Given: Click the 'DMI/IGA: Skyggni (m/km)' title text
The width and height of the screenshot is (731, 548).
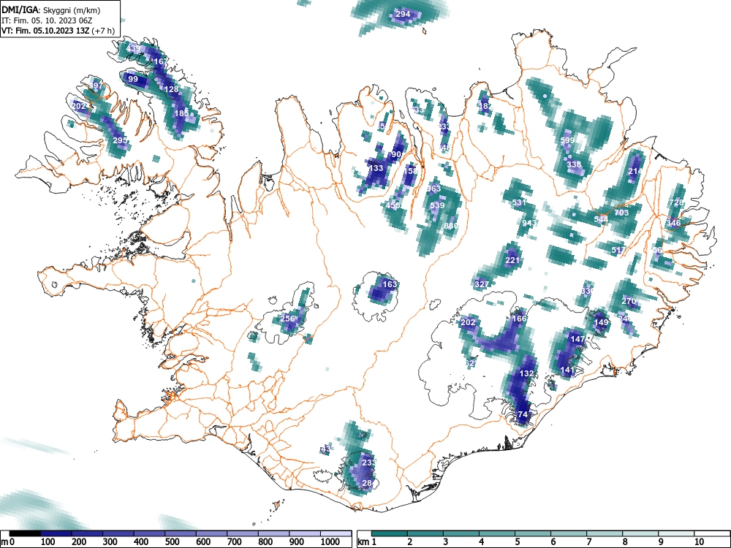Looking at the screenshot, I should (51, 10).
